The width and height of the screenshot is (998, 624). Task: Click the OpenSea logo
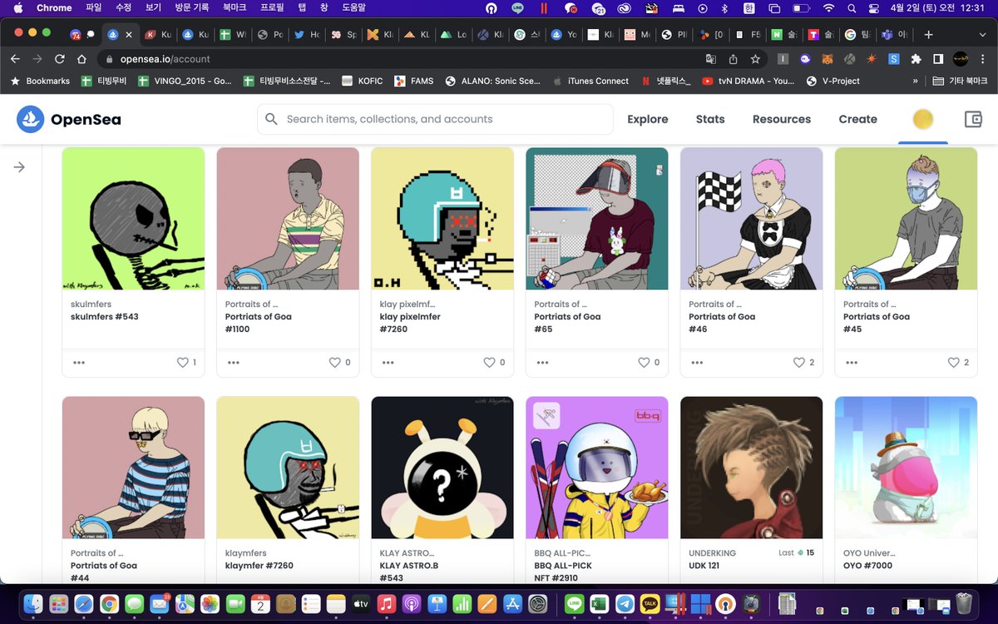tap(69, 119)
